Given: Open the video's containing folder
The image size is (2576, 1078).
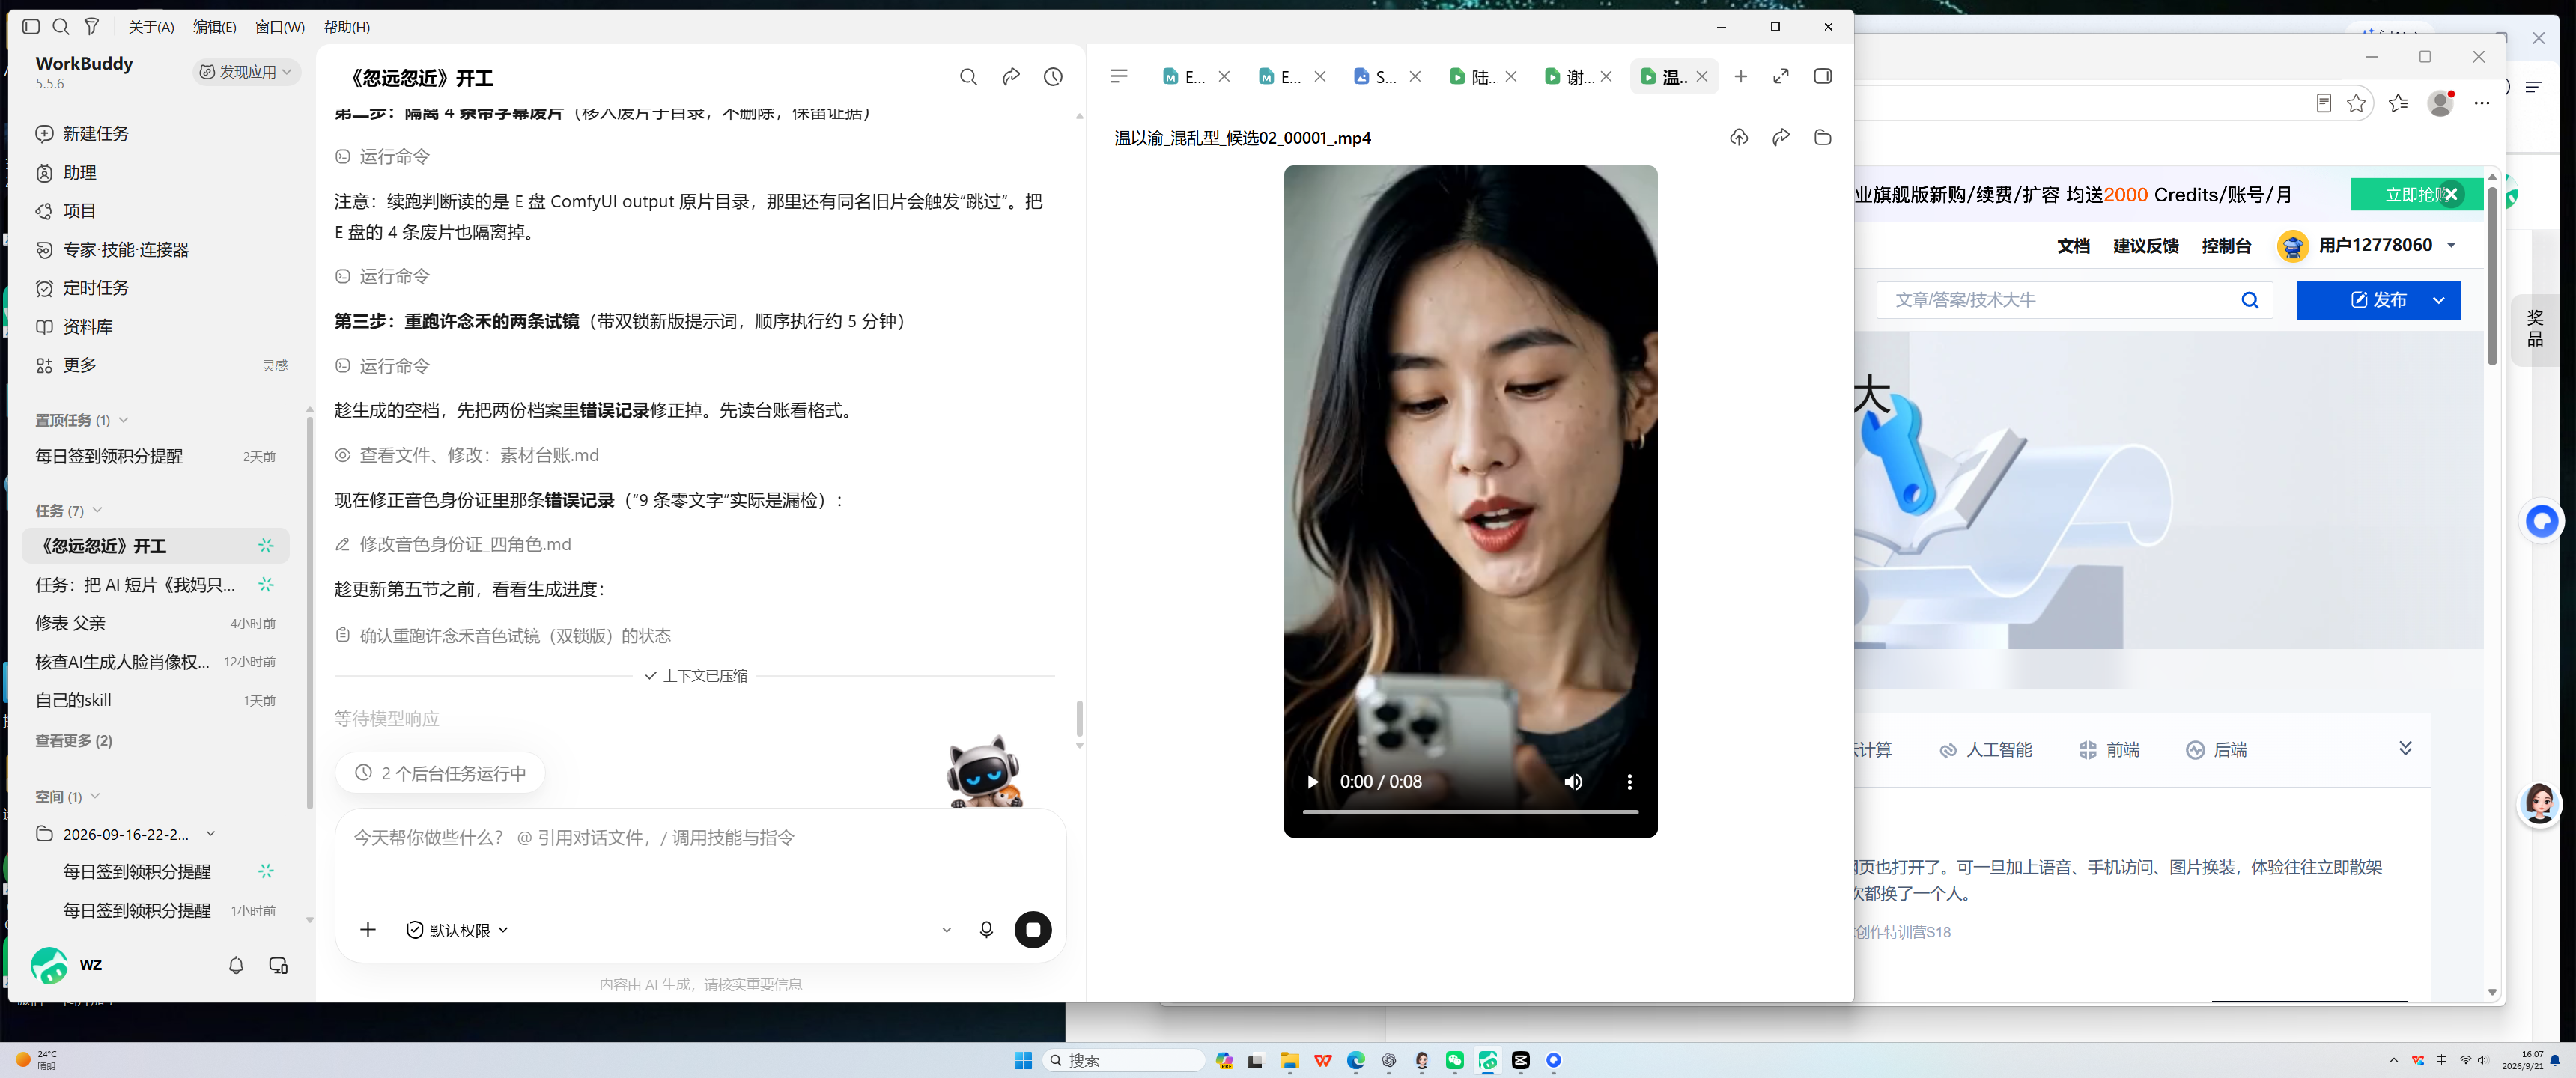Looking at the screenshot, I should coord(1823,138).
